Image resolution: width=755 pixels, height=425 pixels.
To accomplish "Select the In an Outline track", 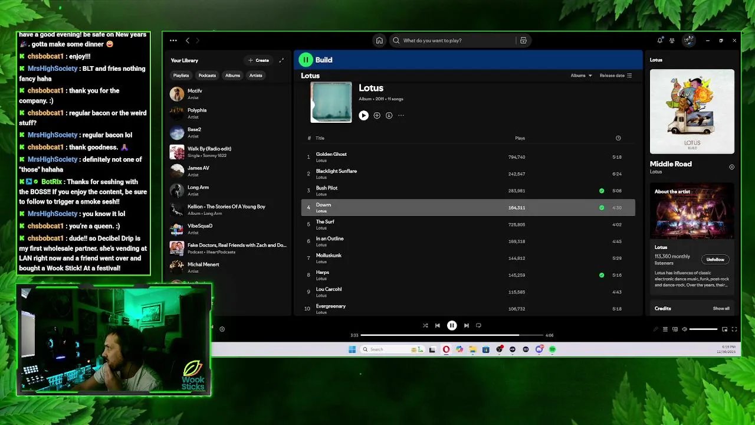I will click(x=468, y=241).
